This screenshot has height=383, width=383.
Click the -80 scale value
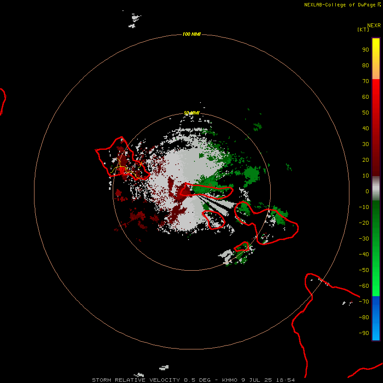point(364,317)
